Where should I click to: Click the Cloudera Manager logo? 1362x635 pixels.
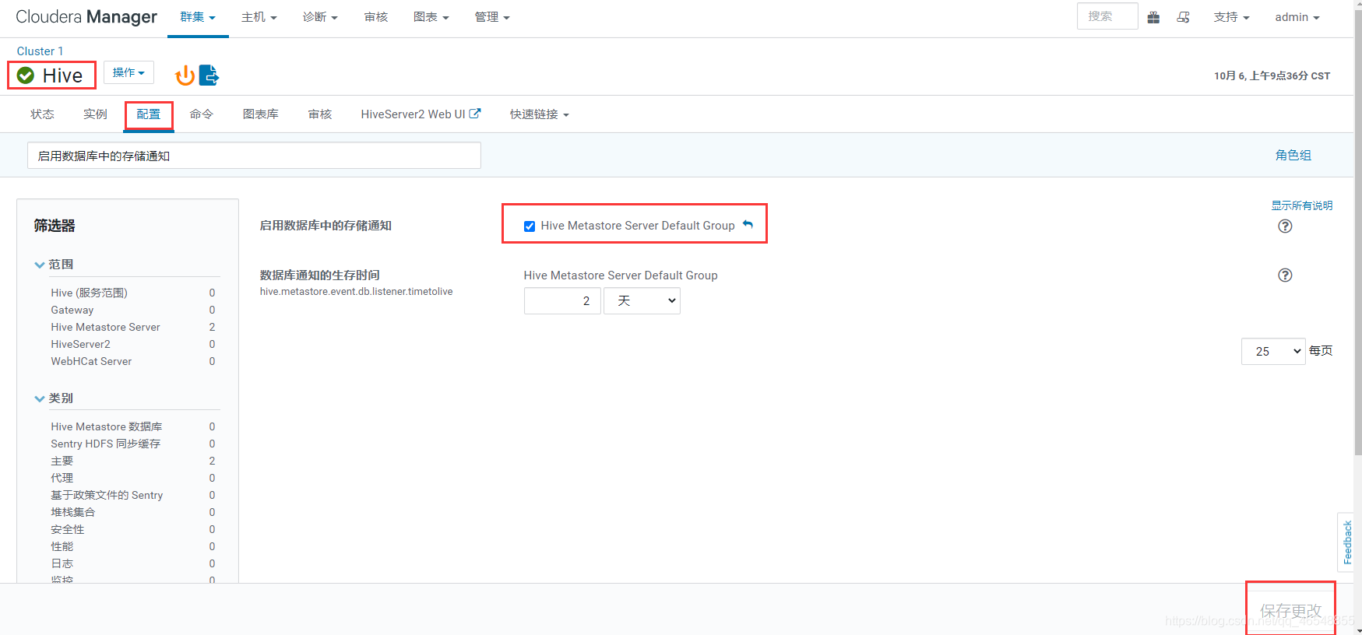coord(86,17)
